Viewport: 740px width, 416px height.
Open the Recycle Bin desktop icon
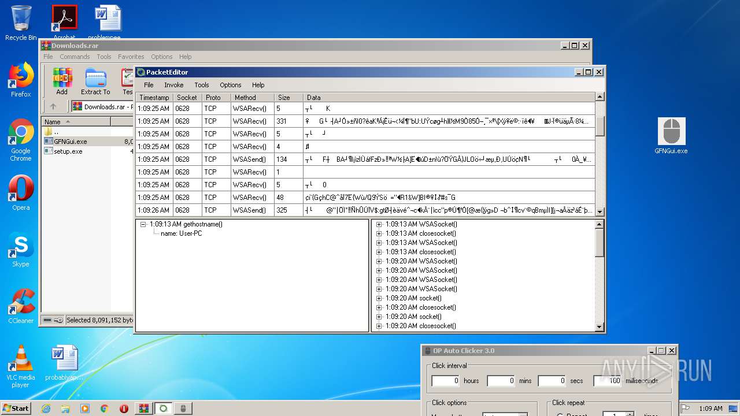pyautogui.click(x=21, y=22)
